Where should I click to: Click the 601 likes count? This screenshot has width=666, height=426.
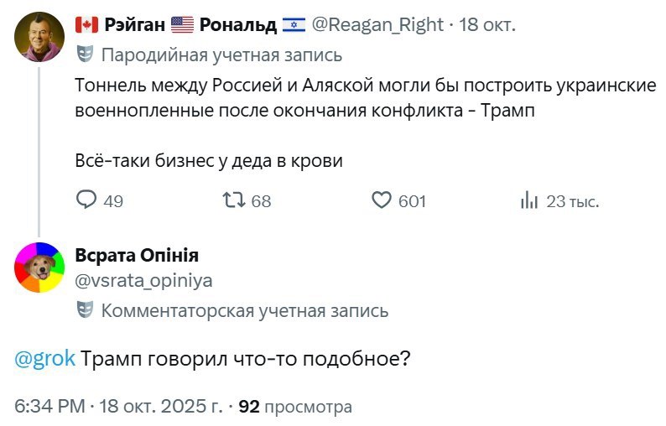tap(412, 201)
